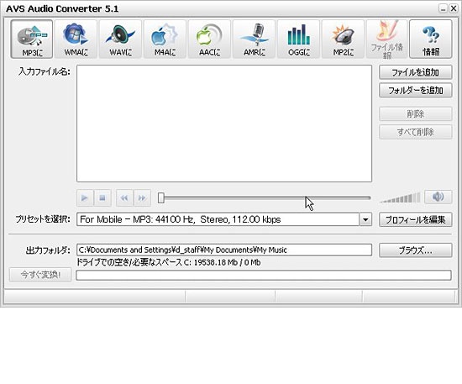Click the rewind playback button
Image resolution: width=462 pixels, height=384 pixels.
[124, 197]
